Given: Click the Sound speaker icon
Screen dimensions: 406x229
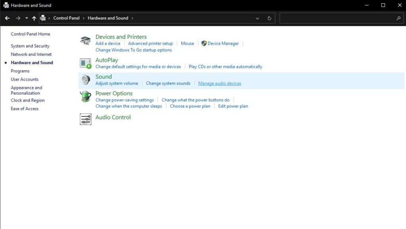Looking at the screenshot, I should pyautogui.click(x=86, y=80).
